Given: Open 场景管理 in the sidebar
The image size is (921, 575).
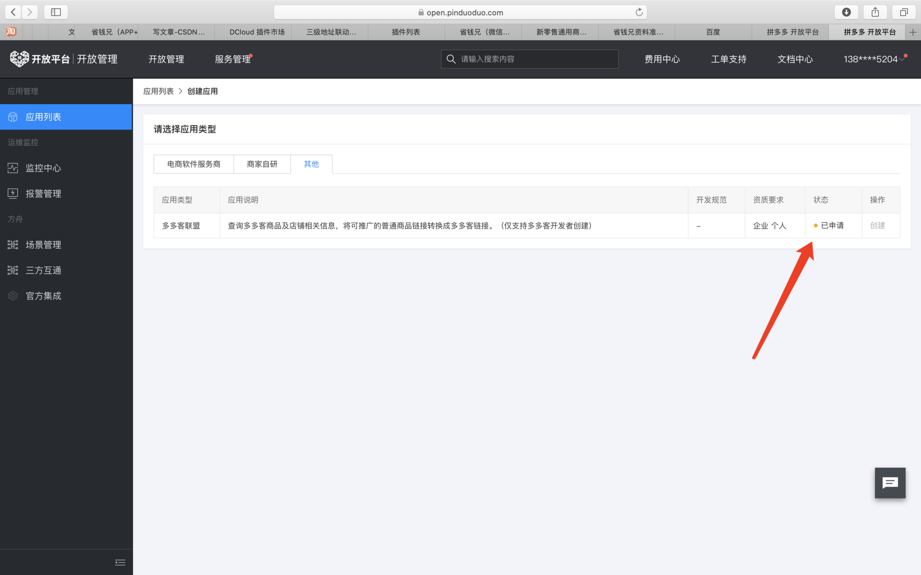Looking at the screenshot, I should (43, 245).
